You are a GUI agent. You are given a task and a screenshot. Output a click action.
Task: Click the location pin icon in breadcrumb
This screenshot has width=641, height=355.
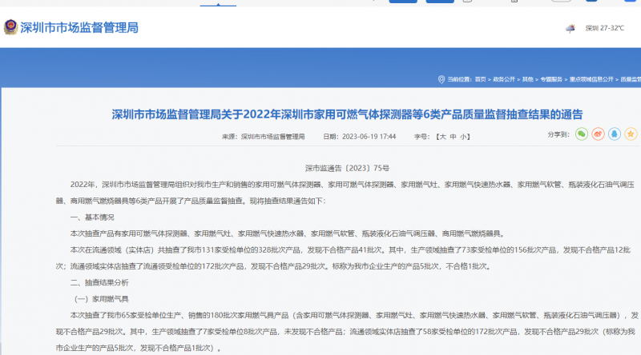coord(441,79)
